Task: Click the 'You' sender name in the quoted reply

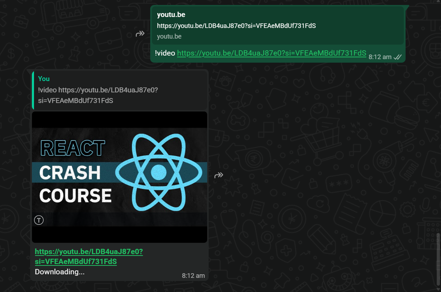Action: point(44,79)
